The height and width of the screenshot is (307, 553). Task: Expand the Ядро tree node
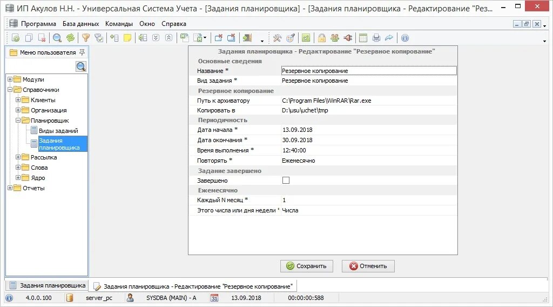pyautogui.click(x=18, y=177)
